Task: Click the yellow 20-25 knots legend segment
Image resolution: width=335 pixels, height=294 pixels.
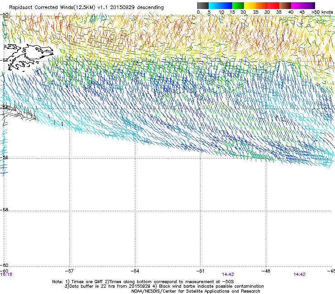Action: pos(250,5)
